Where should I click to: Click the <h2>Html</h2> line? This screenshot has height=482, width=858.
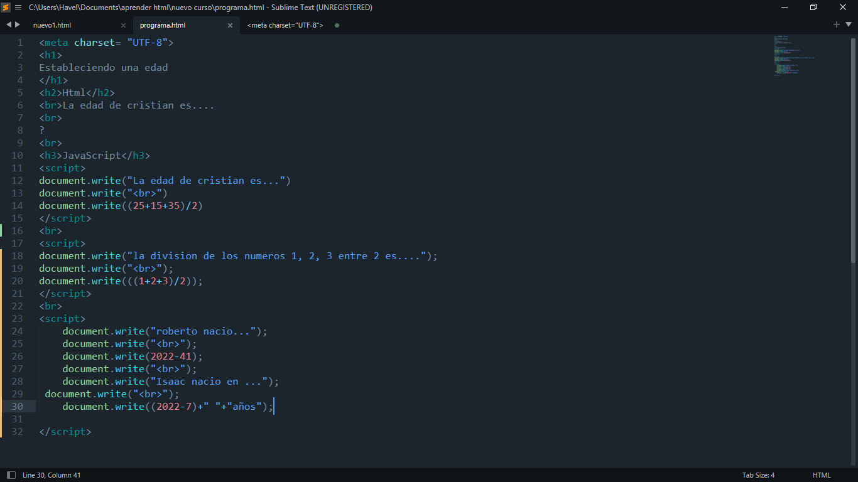pyautogui.click(x=77, y=93)
